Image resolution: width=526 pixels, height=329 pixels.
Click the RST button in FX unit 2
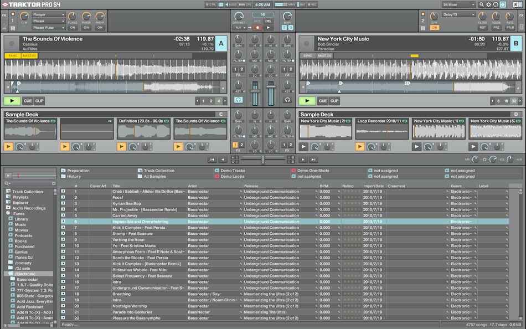pyautogui.click(x=482, y=28)
